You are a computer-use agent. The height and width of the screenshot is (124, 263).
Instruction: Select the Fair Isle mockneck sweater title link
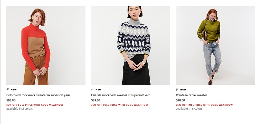[x=121, y=95]
